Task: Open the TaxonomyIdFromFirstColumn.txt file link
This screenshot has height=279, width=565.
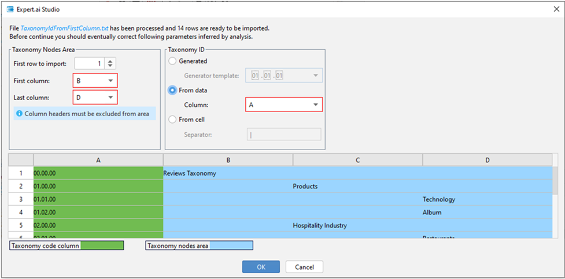Action: click(x=64, y=28)
